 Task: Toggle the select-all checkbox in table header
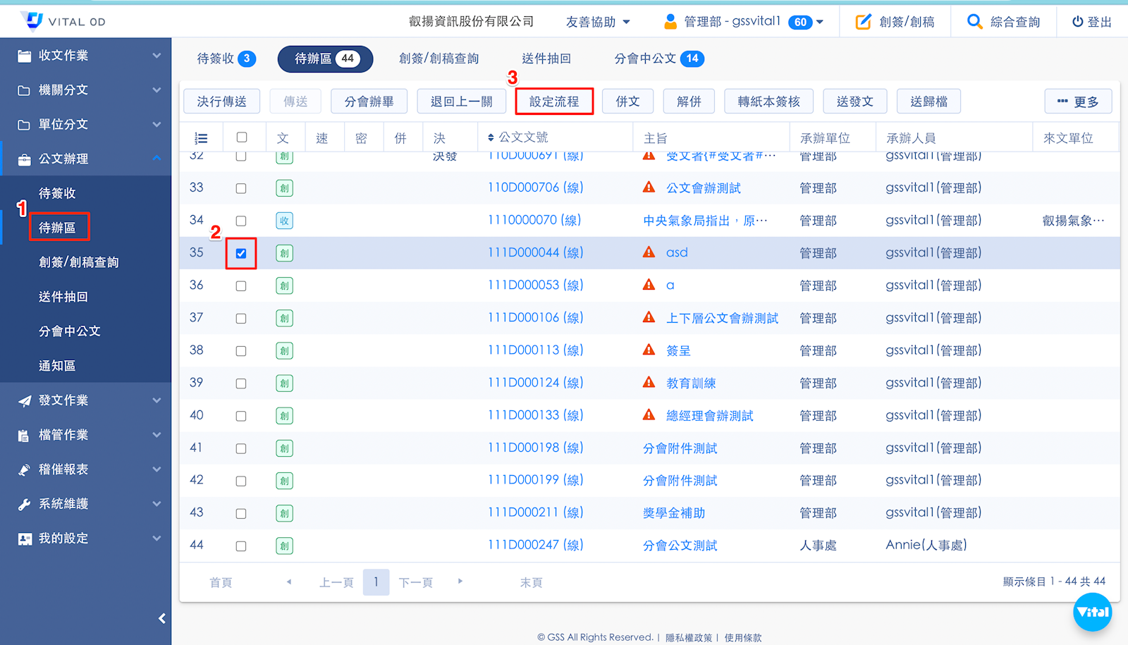(242, 137)
